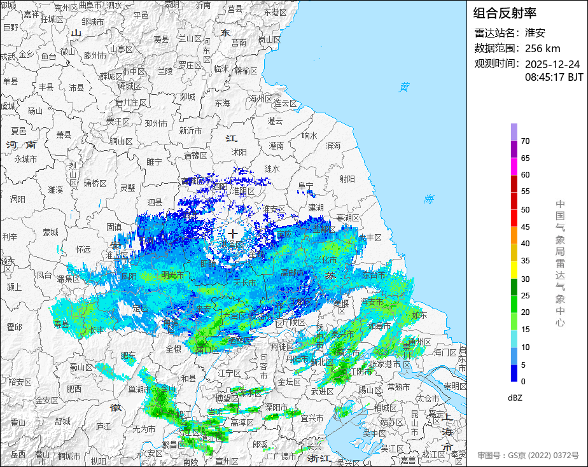Click the magenta 60–65 dBZ legend swatch
588x467 pixels.
pos(514,167)
